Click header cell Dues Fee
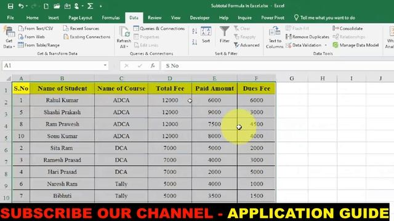This screenshot has height=221, width=394. tap(256, 88)
